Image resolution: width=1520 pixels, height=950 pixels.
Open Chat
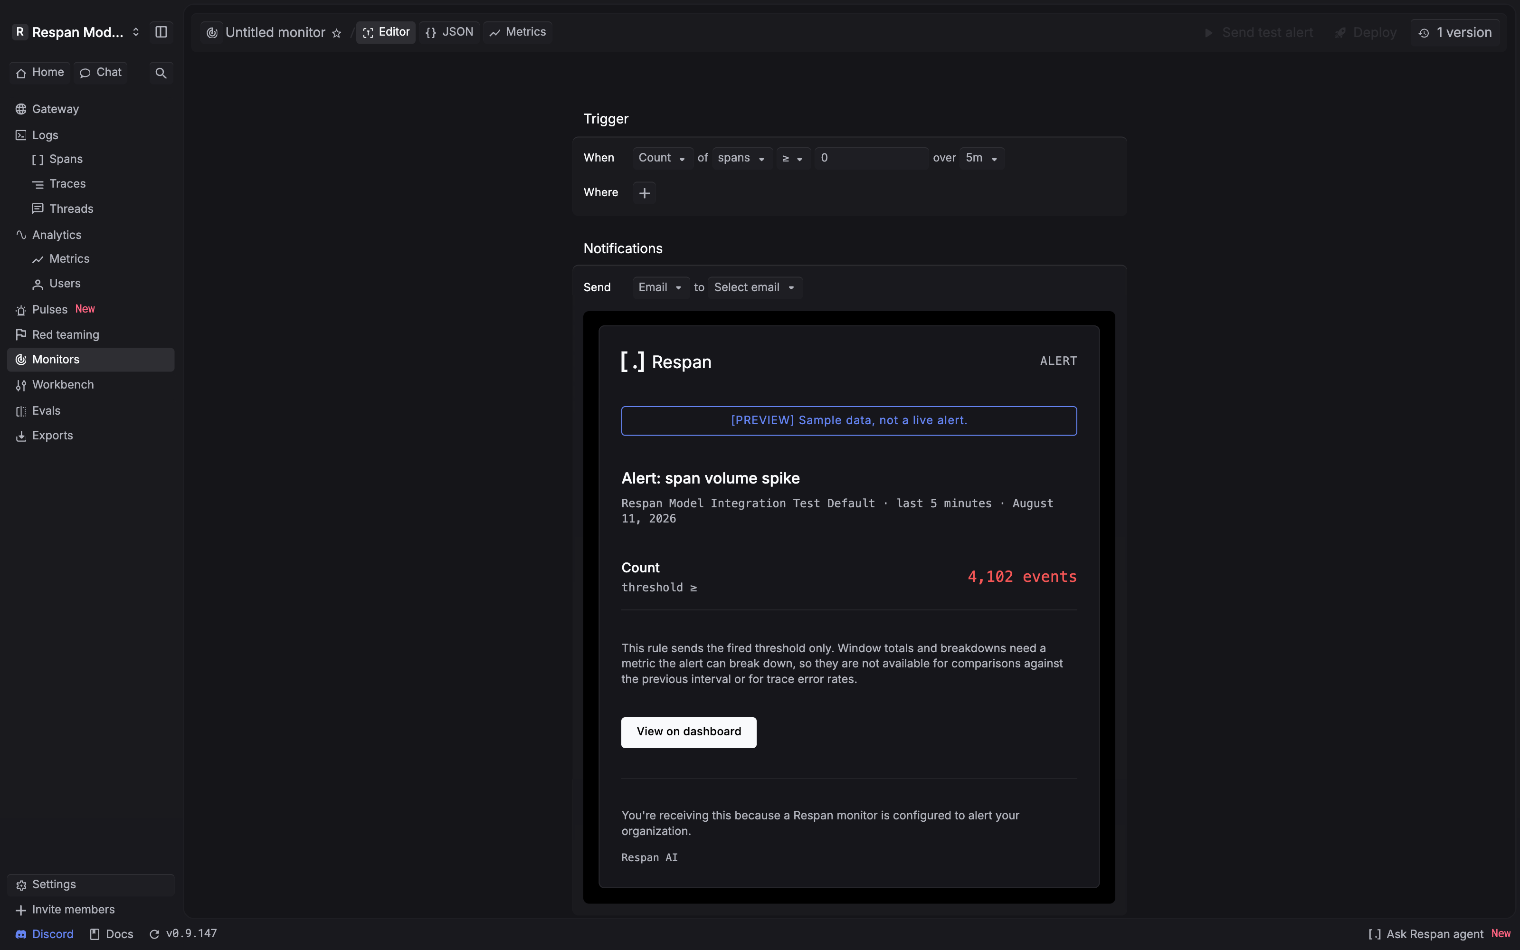pyautogui.click(x=101, y=73)
